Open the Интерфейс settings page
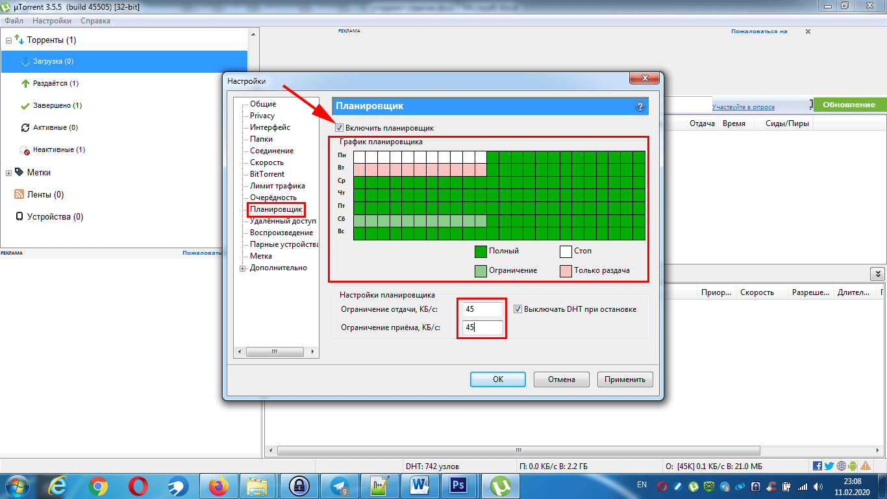Viewport: 887px width, 499px height. click(270, 127)
